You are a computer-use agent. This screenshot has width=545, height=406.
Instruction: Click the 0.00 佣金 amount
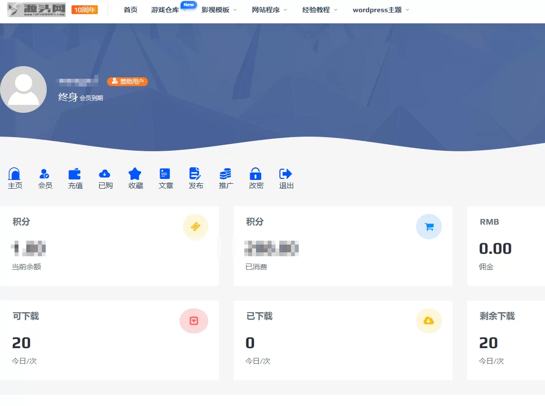[495, 248]
